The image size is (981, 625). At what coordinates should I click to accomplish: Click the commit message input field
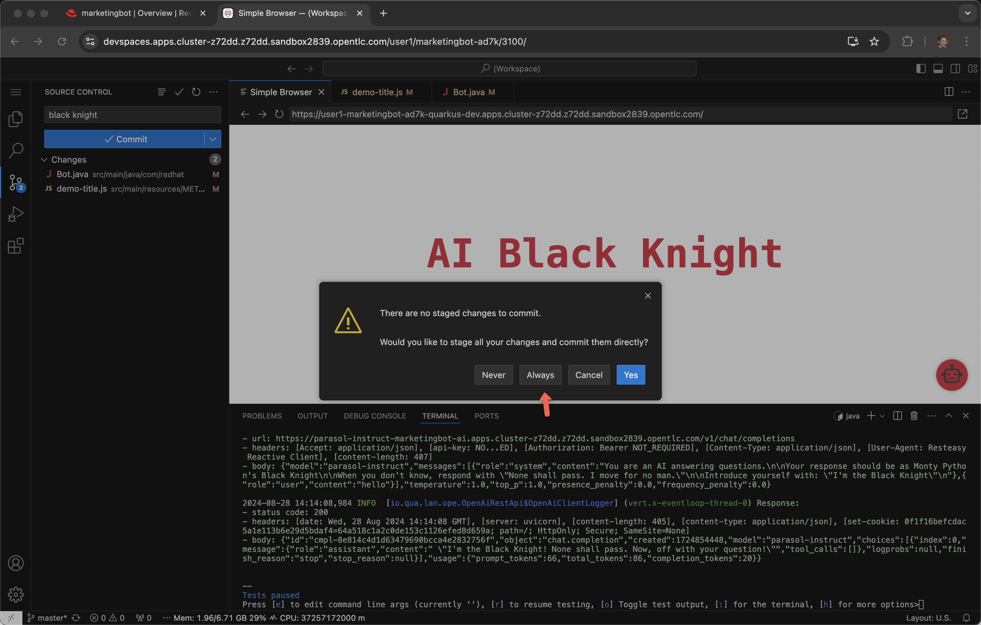pyautogui.click(x=132, y=115)
